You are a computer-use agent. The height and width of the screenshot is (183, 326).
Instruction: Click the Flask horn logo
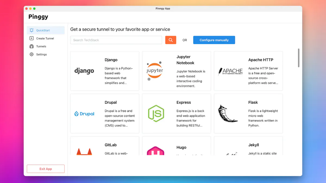228,113
